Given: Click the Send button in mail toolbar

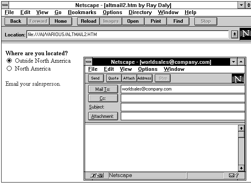Looking at the screenshot, I should [x=95, y=78].
